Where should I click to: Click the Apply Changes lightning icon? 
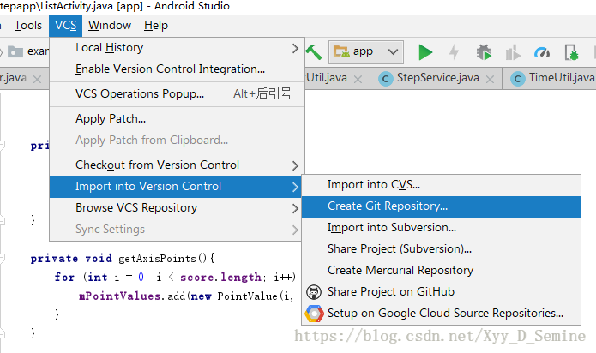point(454,51)
